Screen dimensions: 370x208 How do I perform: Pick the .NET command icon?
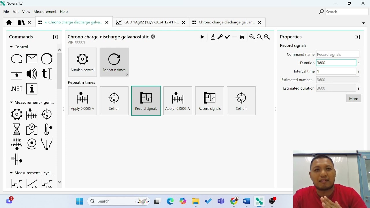pos(17,89)
